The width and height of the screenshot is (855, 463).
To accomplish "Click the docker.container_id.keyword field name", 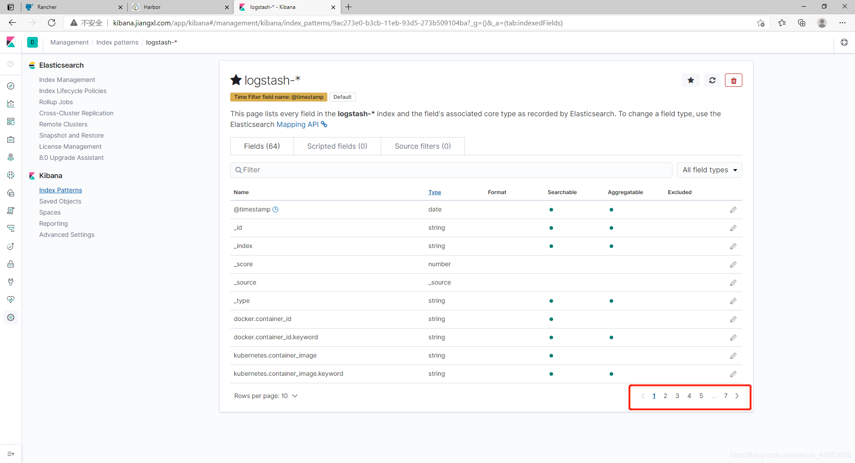I will [276, 337].
